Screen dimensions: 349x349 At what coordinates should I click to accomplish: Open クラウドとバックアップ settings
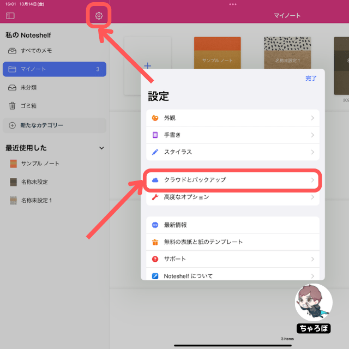point(233,180)
